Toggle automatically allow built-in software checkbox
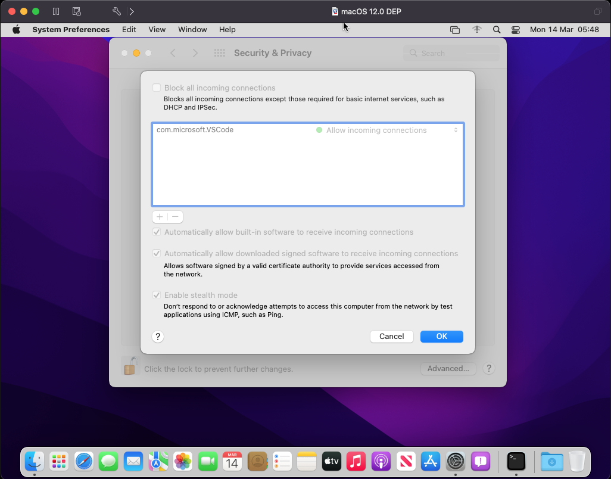611x479 pixels. [x=157, y=232]
